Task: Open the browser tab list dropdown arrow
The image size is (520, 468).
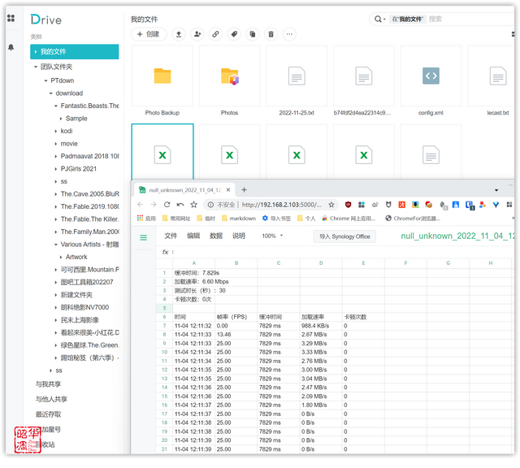Action: 496,190
